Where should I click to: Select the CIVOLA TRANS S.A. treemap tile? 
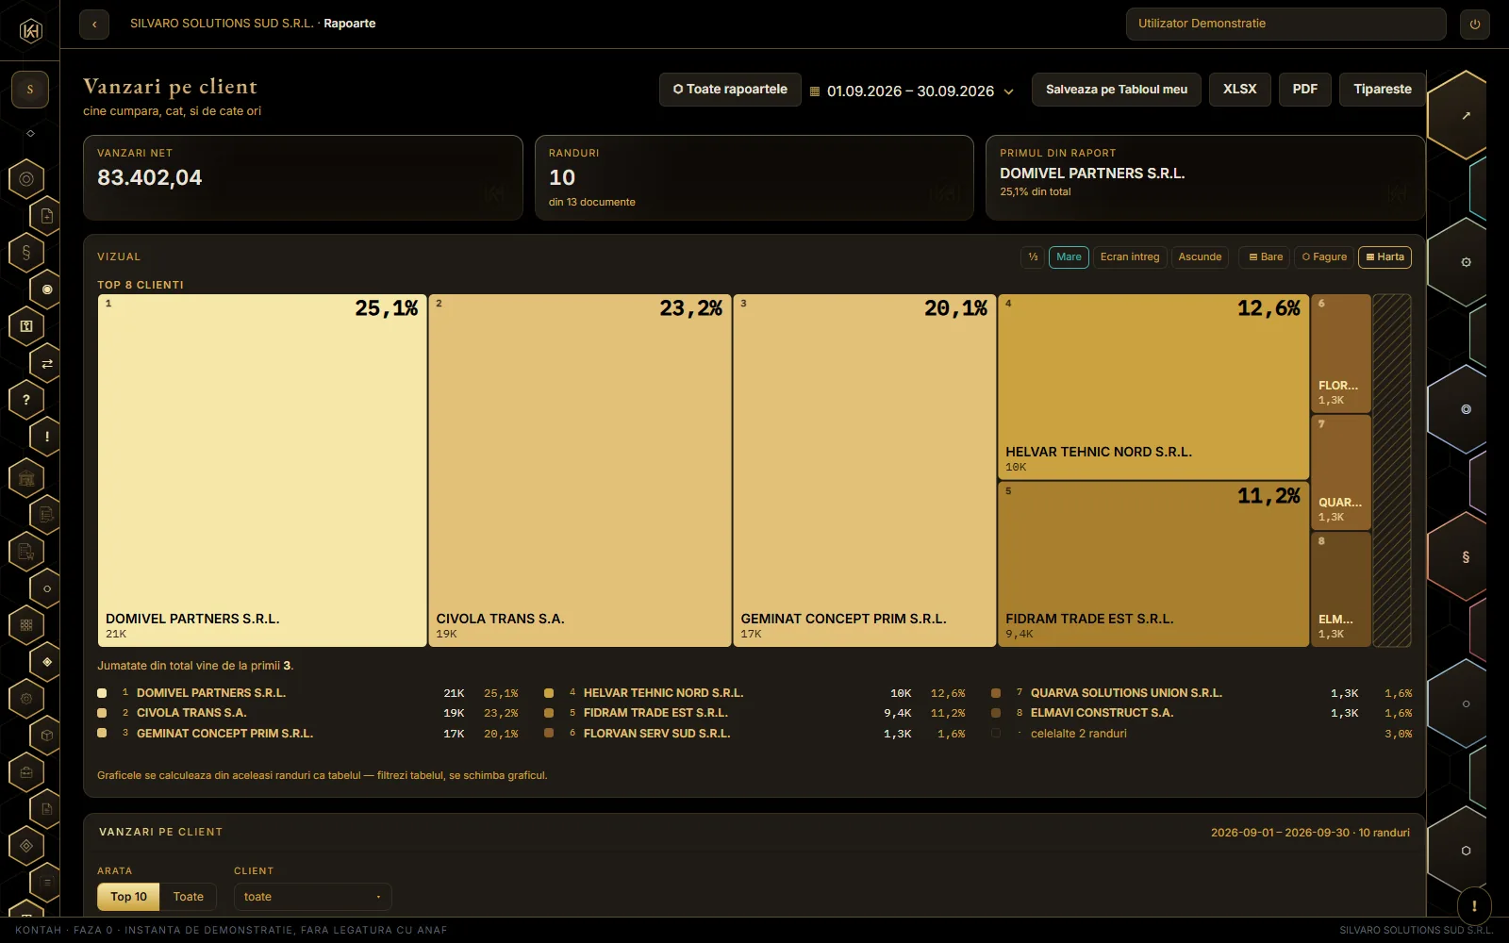[x=580, y=471]
